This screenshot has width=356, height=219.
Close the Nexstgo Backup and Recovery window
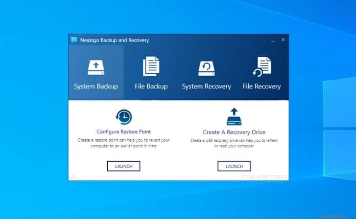point(283,39)
